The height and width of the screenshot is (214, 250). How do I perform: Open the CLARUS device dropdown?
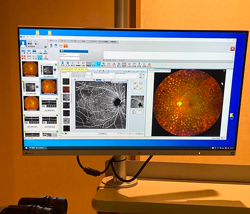pyautogui.click(x=70, y=54)
